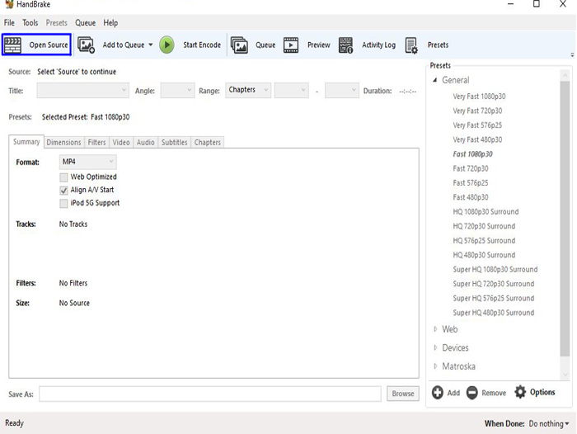The image size is (577, 434).
Task: Uncheck Align A/V Start checkbox
Action: 63,191
